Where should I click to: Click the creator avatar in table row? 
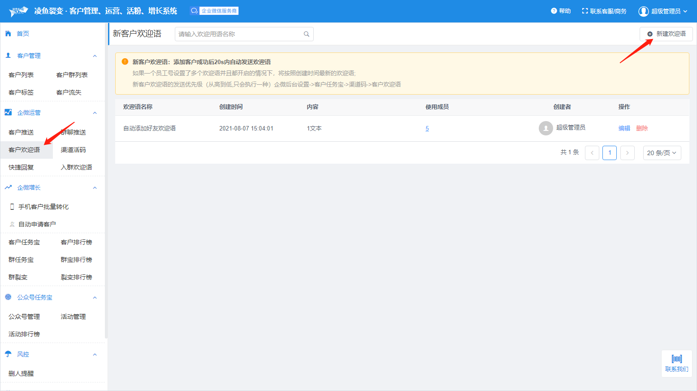(x=545, y=128)
